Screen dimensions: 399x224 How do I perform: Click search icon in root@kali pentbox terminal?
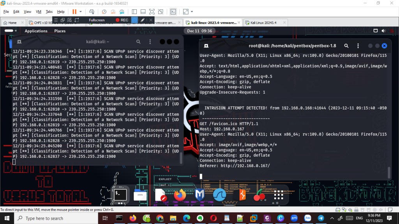click(x=346, y=46)
